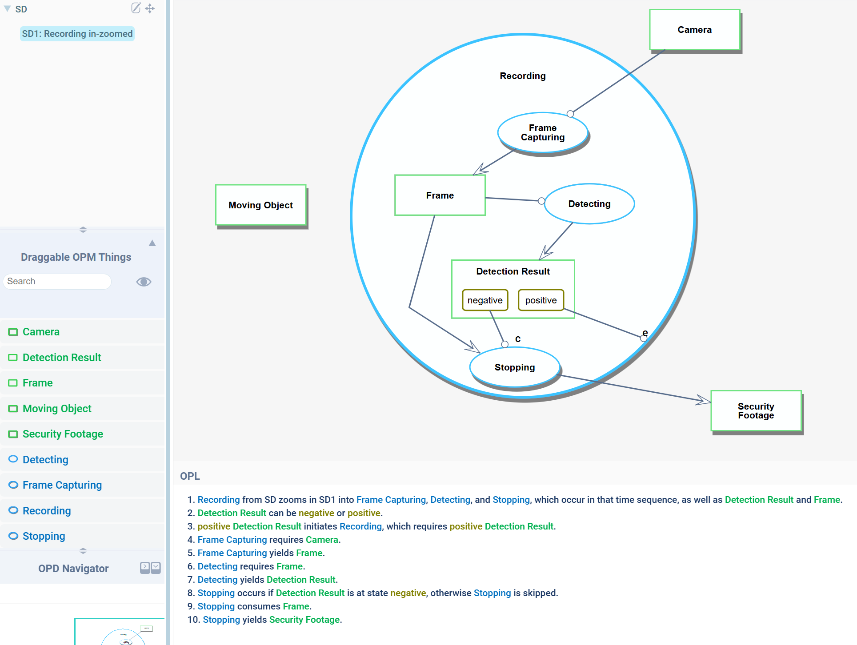Viewport: 857px width, 645px height.
Task: Click the positive state in Detection Result
Action: click(541, 300)
